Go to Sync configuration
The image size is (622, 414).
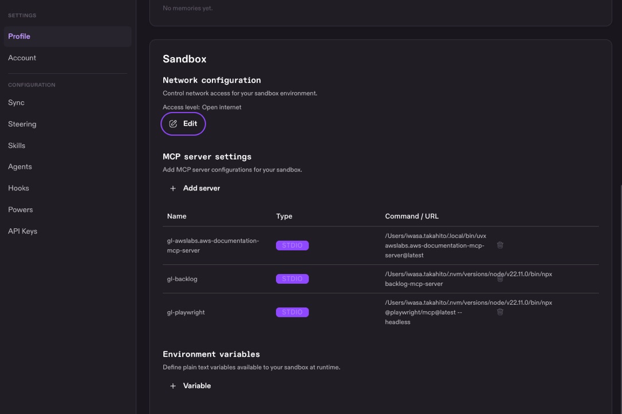point(68,102)
